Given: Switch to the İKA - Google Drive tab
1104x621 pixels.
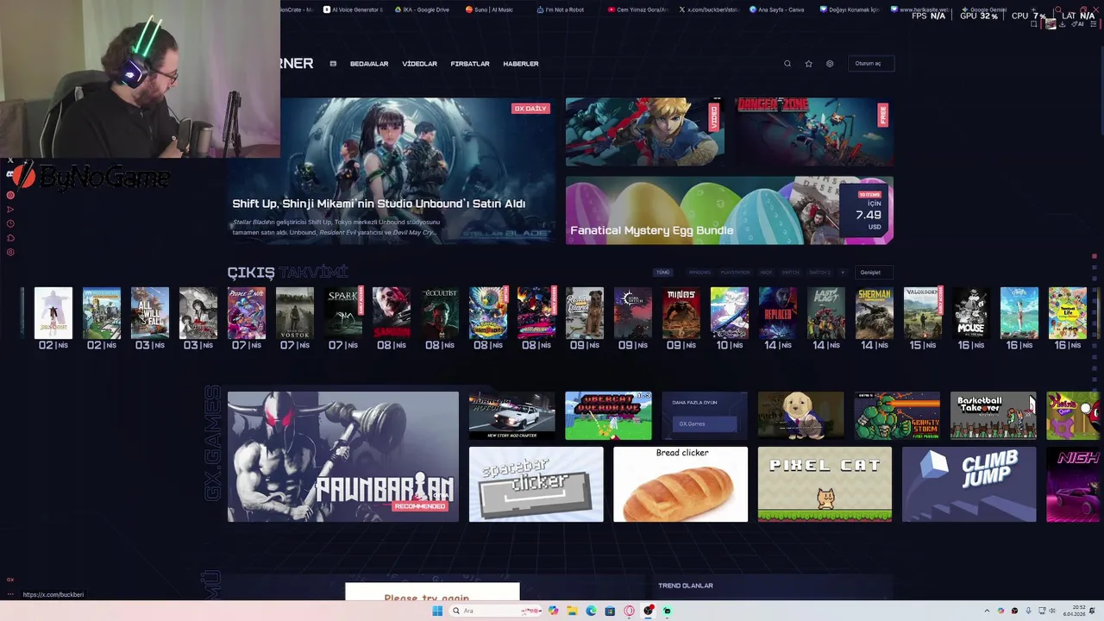Looking at the screenshot, I should click(423, 9).
